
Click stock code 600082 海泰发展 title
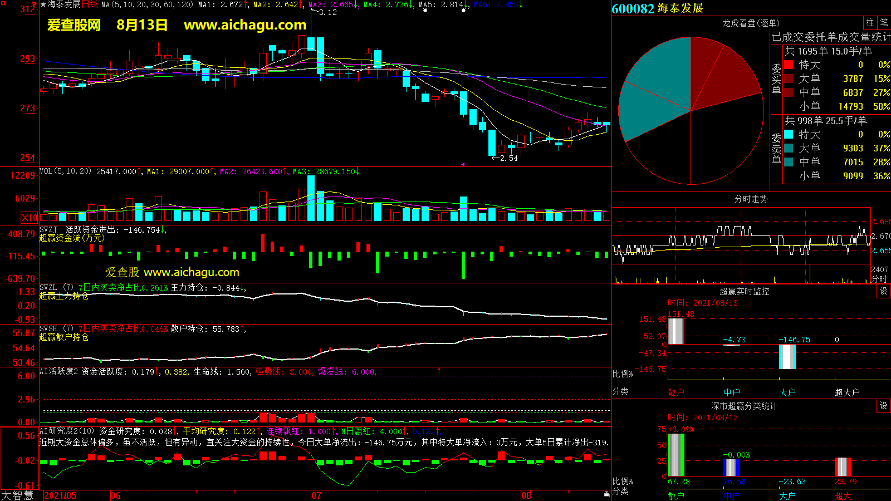tap(657, 8)
